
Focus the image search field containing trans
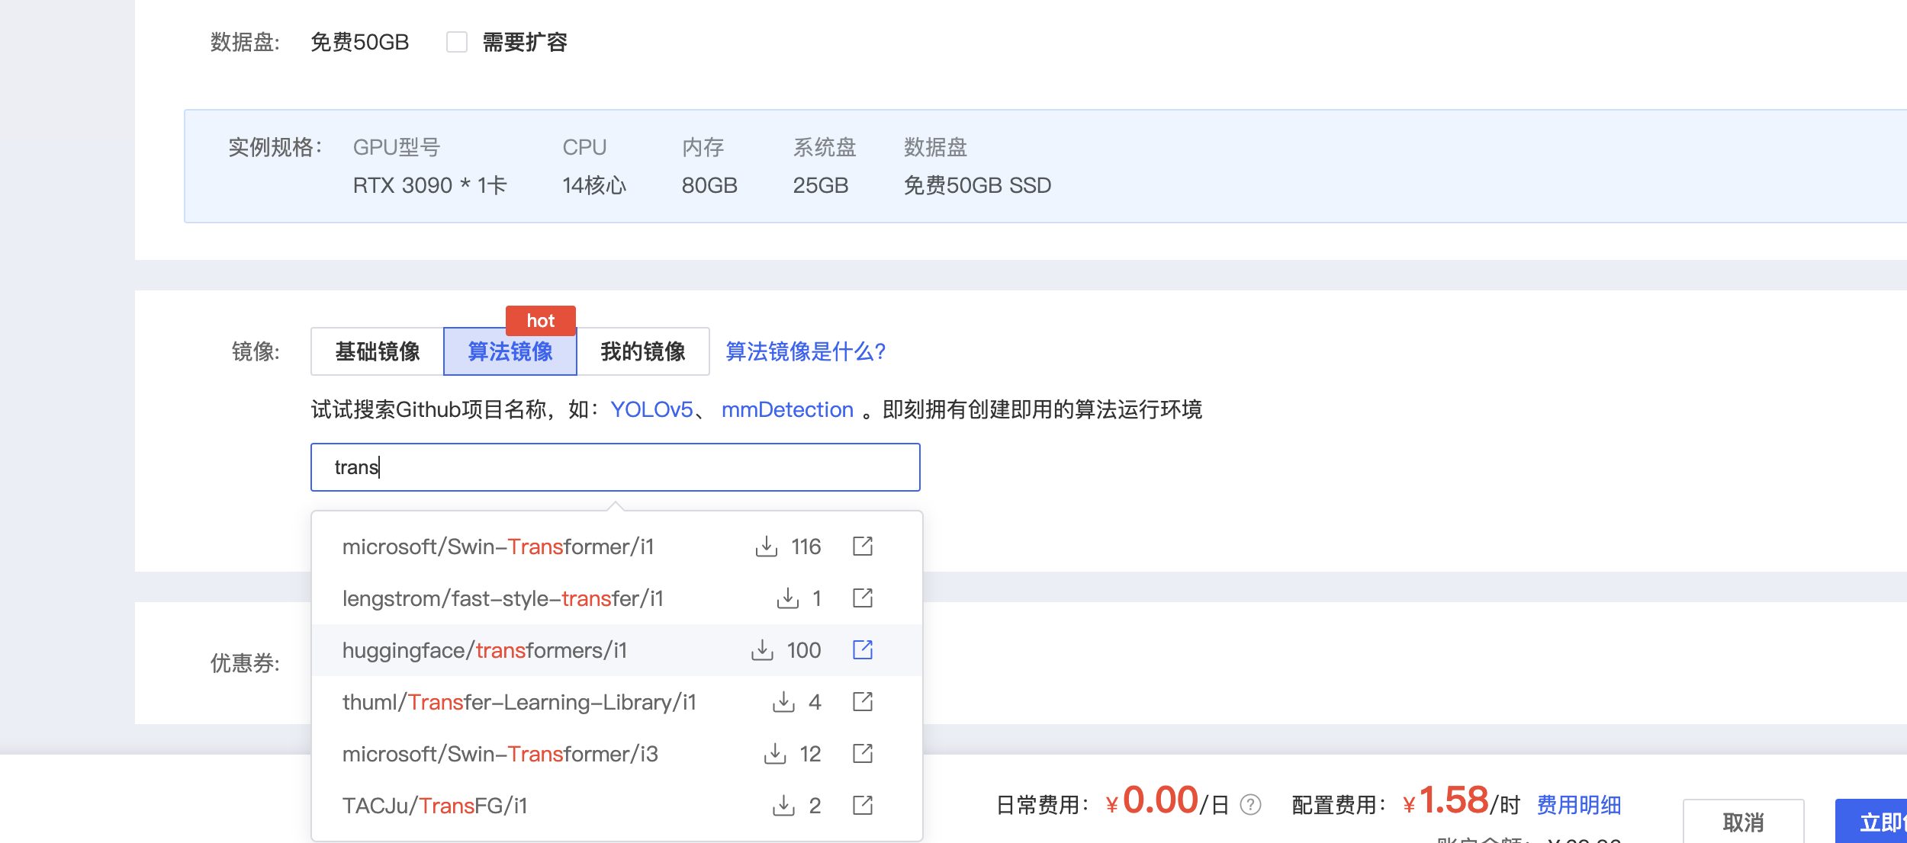(615, 467)
